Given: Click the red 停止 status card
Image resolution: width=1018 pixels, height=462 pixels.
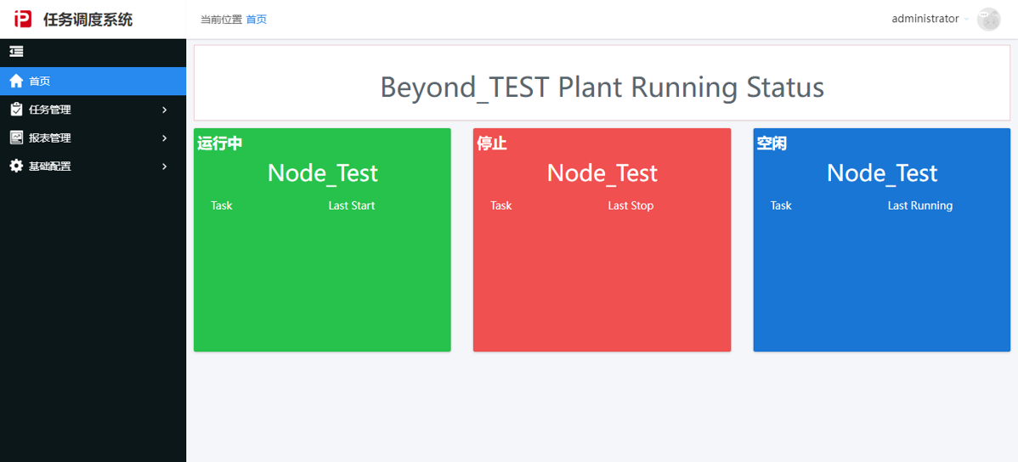Looking at the screenshot, I should pyautogui.click(x=602, y=240).
